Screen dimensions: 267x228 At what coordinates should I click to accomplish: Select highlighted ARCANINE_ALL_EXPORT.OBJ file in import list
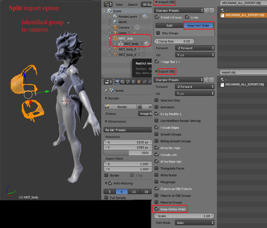coord(244,15)
